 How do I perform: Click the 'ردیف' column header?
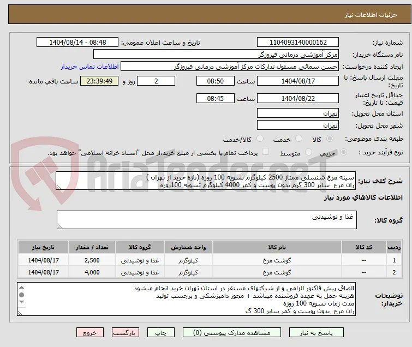click(394, 247)
